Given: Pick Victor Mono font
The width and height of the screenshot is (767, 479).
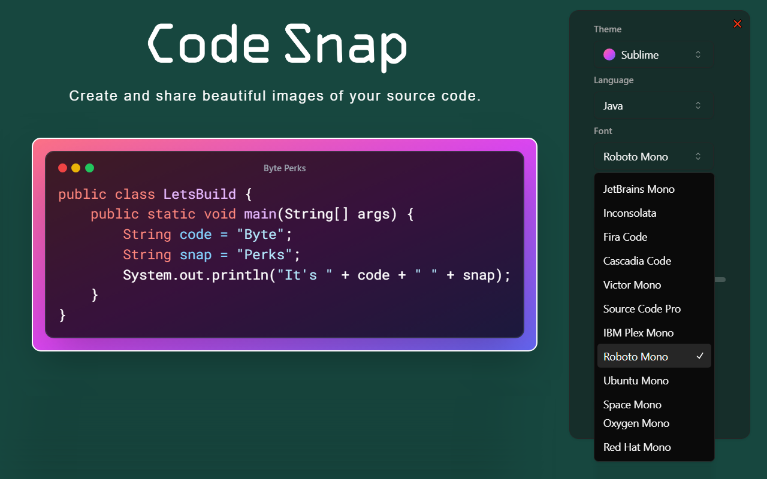Looking at the screenshot, I should [x=654, y=284].
